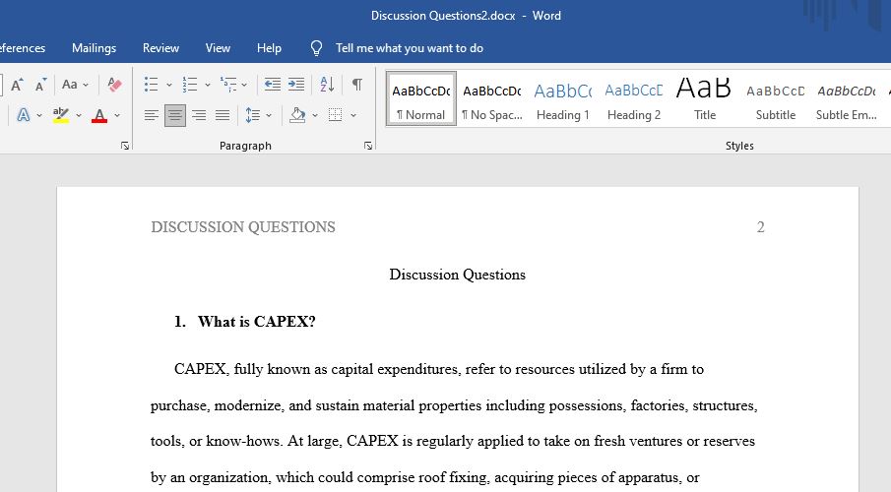The height and width of the screenshot is (492, 891).
Task: Click the Line and Paragraph Spacing icon
Action: pyautogui.click(x=253, y=115)
